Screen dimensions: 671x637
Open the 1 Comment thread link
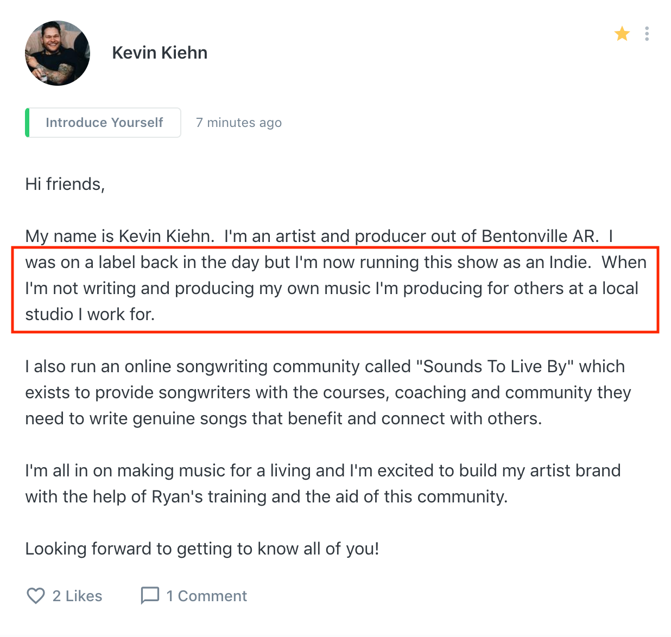pyautogui.click(x=206, y=596)
